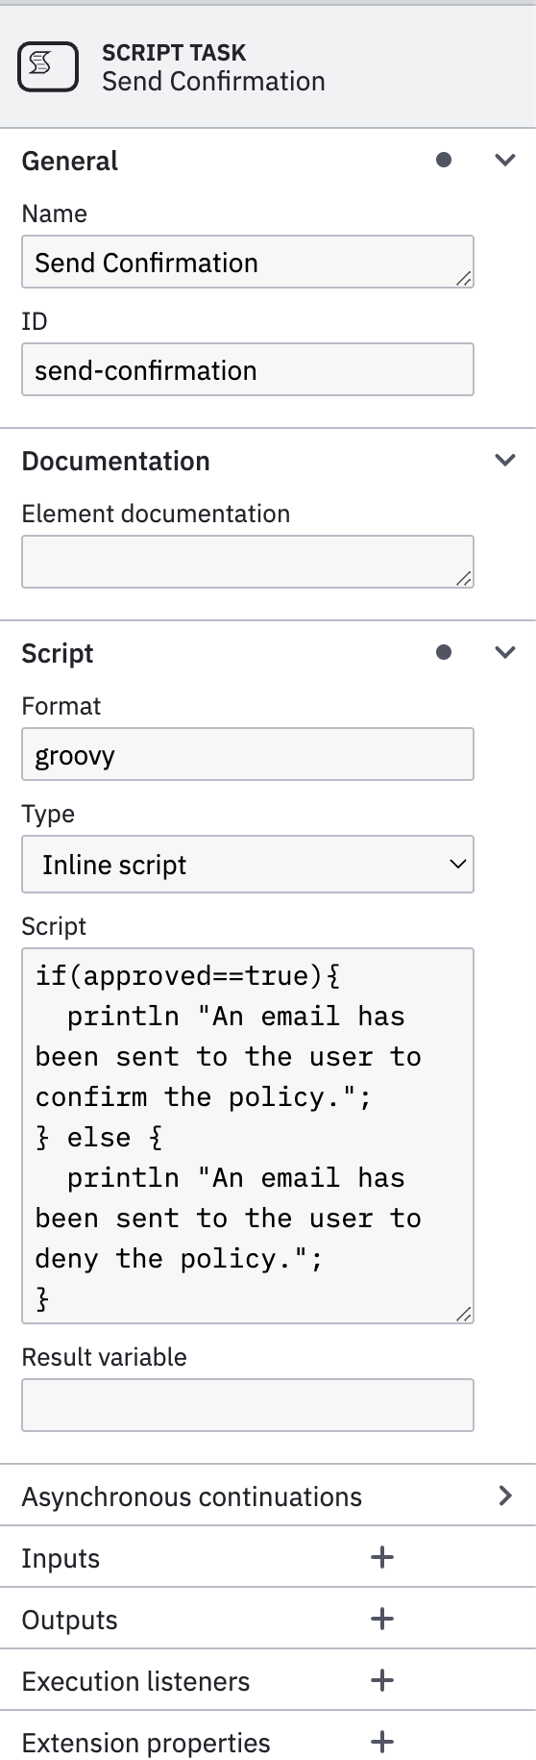Screen dimensions: 536x1760
Task: Click the Result variable input field
Action: pos(248,1405)
